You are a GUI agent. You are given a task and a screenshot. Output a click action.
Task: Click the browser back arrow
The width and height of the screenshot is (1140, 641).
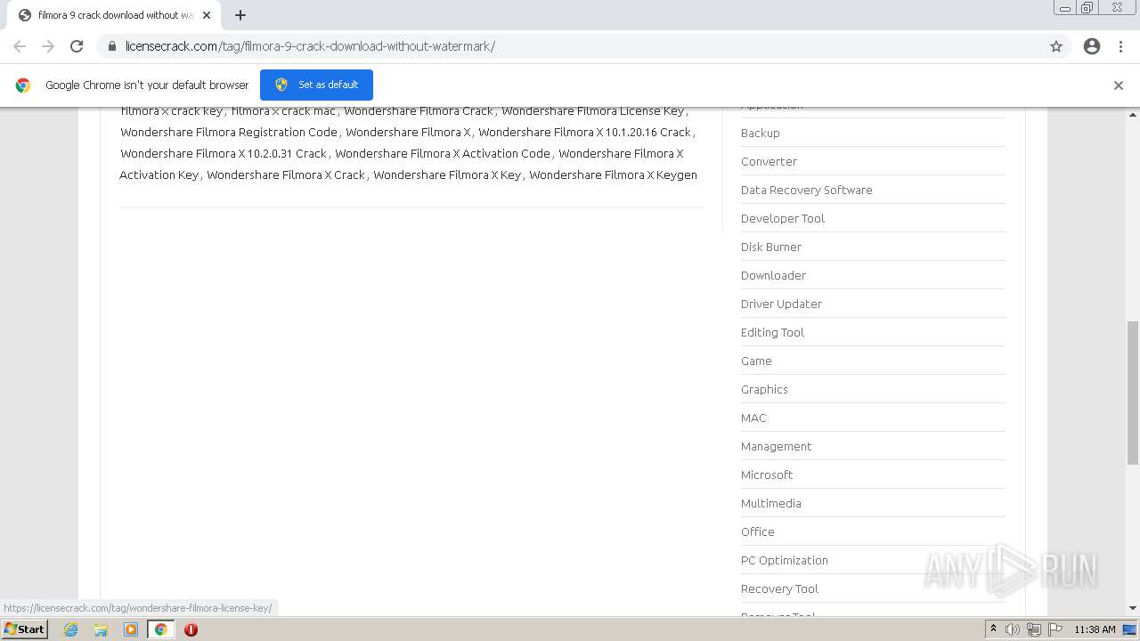tap(20, 46)
